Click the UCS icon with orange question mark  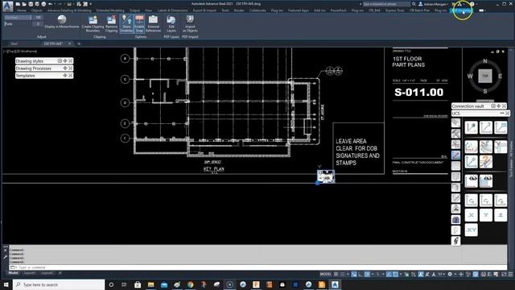[486, 162]
